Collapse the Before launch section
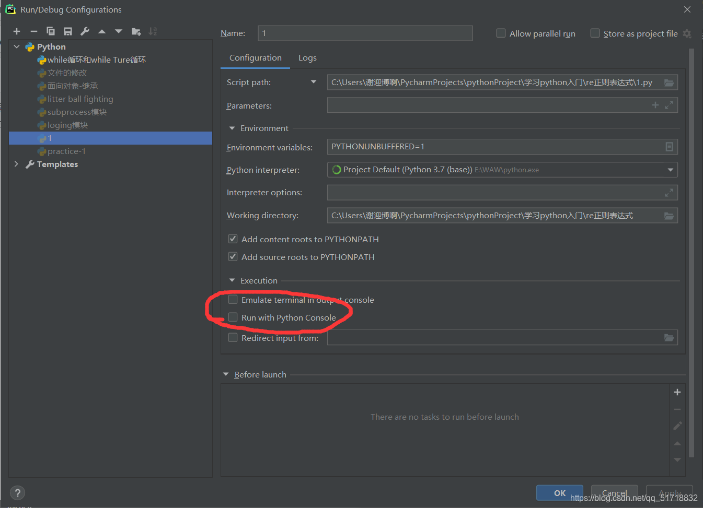The image size is (703, 508). 226,374
